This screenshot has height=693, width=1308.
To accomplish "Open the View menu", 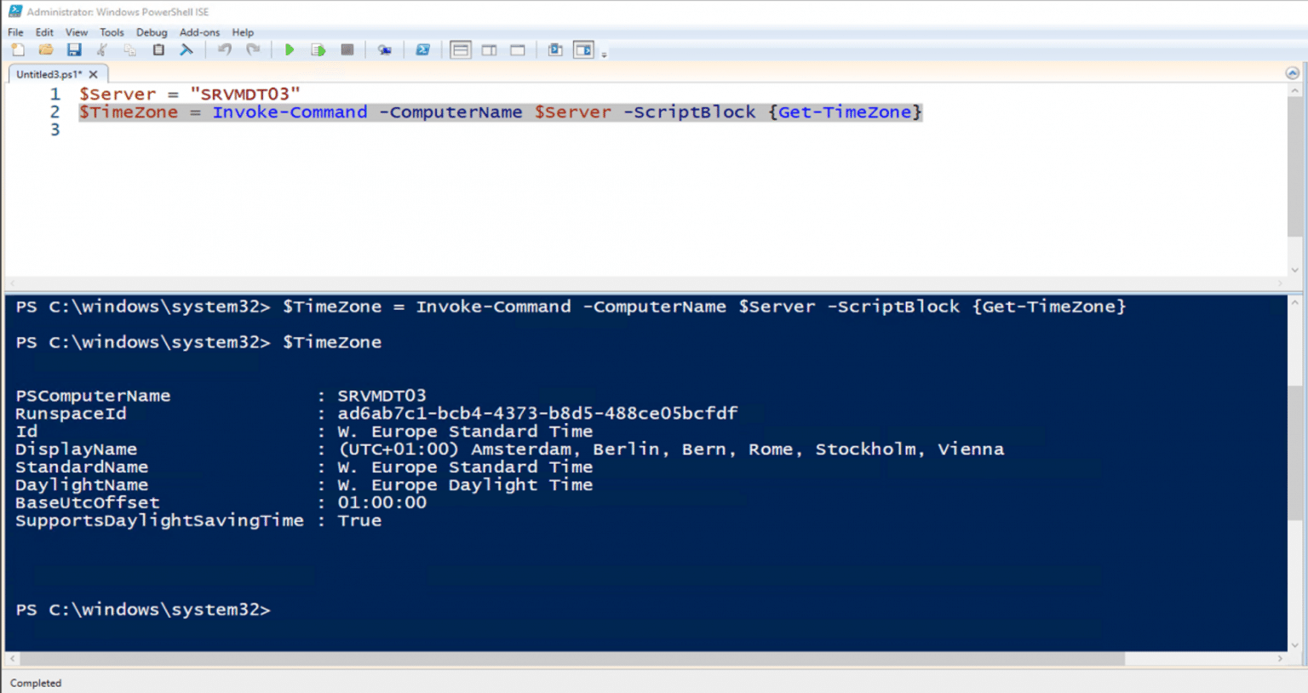I will (77, 32).
